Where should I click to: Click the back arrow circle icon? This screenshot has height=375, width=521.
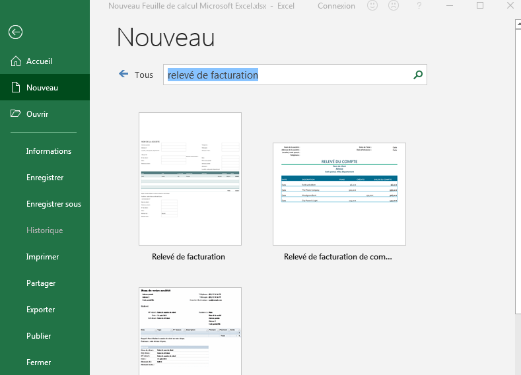click(x=16, y=32)
